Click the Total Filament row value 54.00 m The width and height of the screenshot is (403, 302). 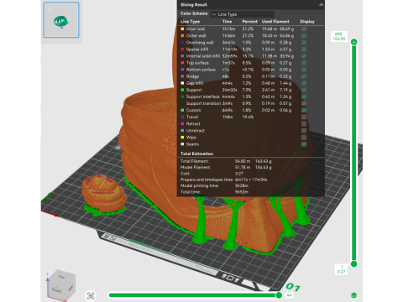pos(243,161)
